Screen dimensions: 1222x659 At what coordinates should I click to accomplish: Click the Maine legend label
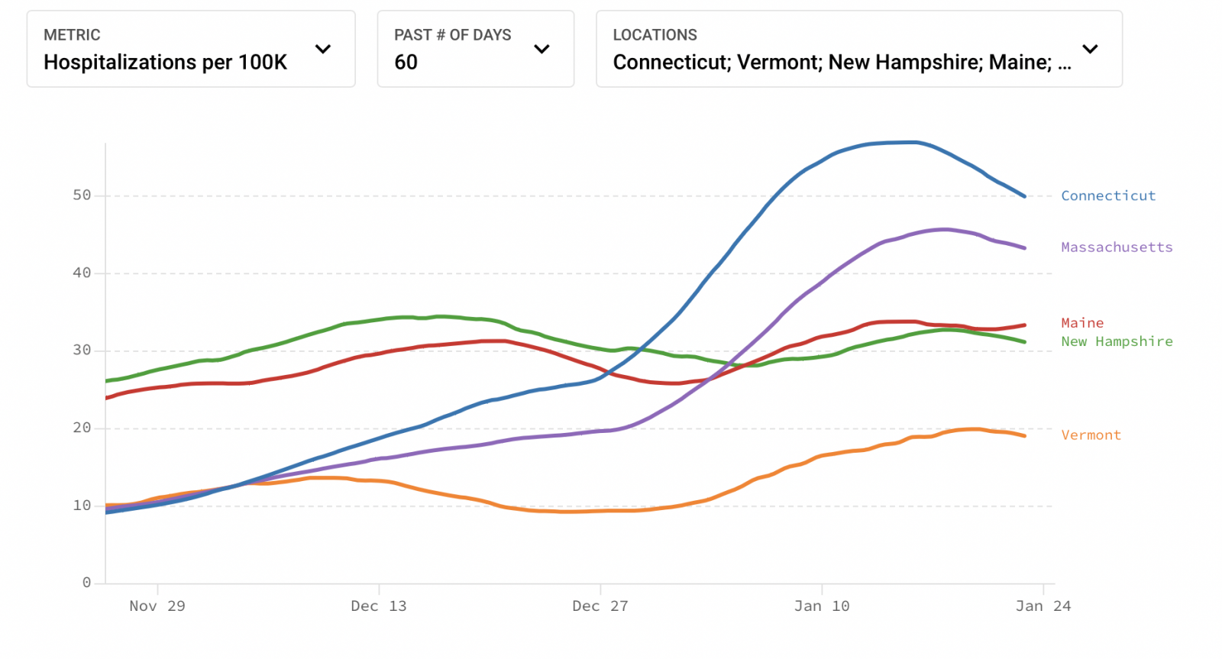coord(1082,323)
